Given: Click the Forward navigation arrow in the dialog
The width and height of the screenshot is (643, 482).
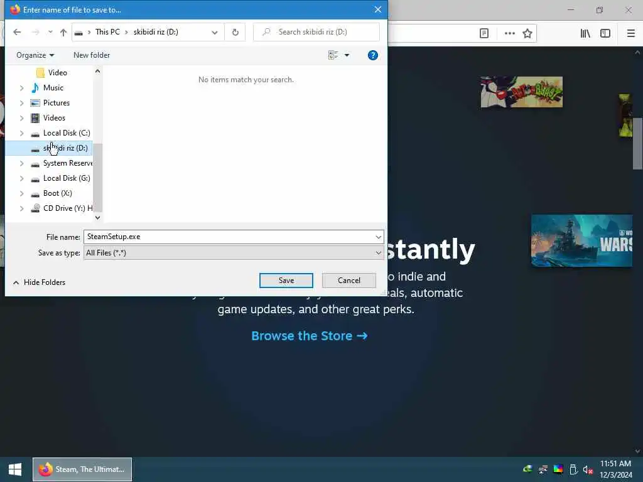Looking at the screenshot, I should 35,32.
